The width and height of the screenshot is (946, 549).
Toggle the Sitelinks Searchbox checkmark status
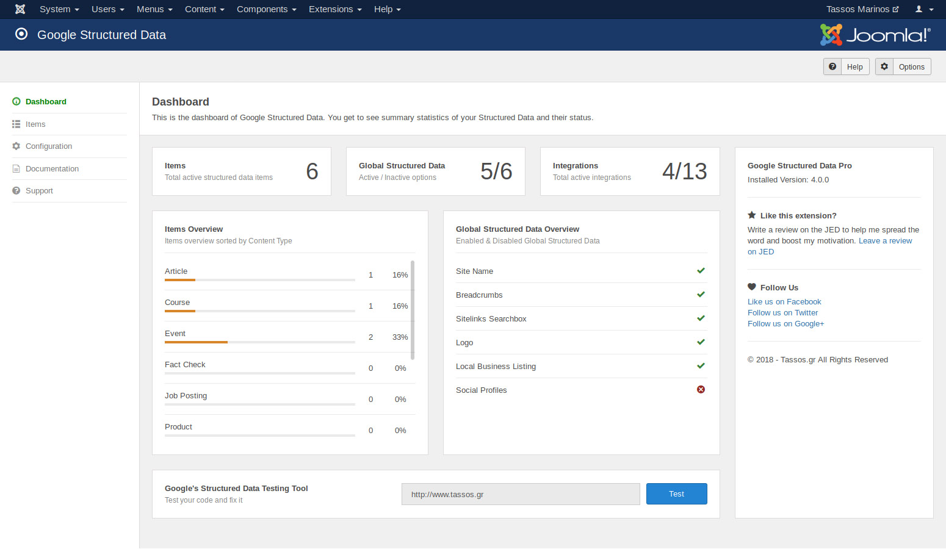(701, 318)
